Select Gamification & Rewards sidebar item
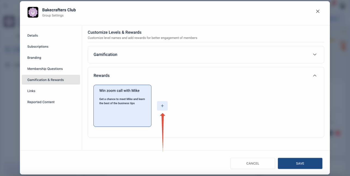Screen dimensions: 350x176 pos(45,80)
